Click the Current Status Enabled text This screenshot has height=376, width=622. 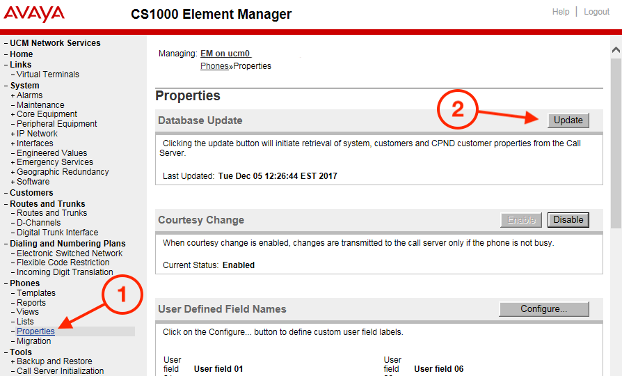239,265
